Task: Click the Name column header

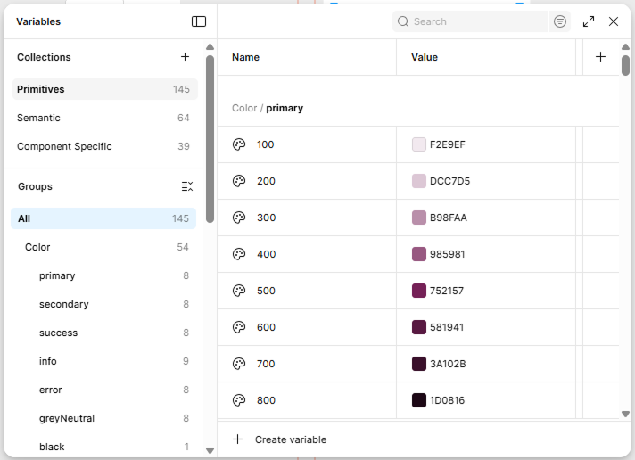Action: tap(245, 57)
